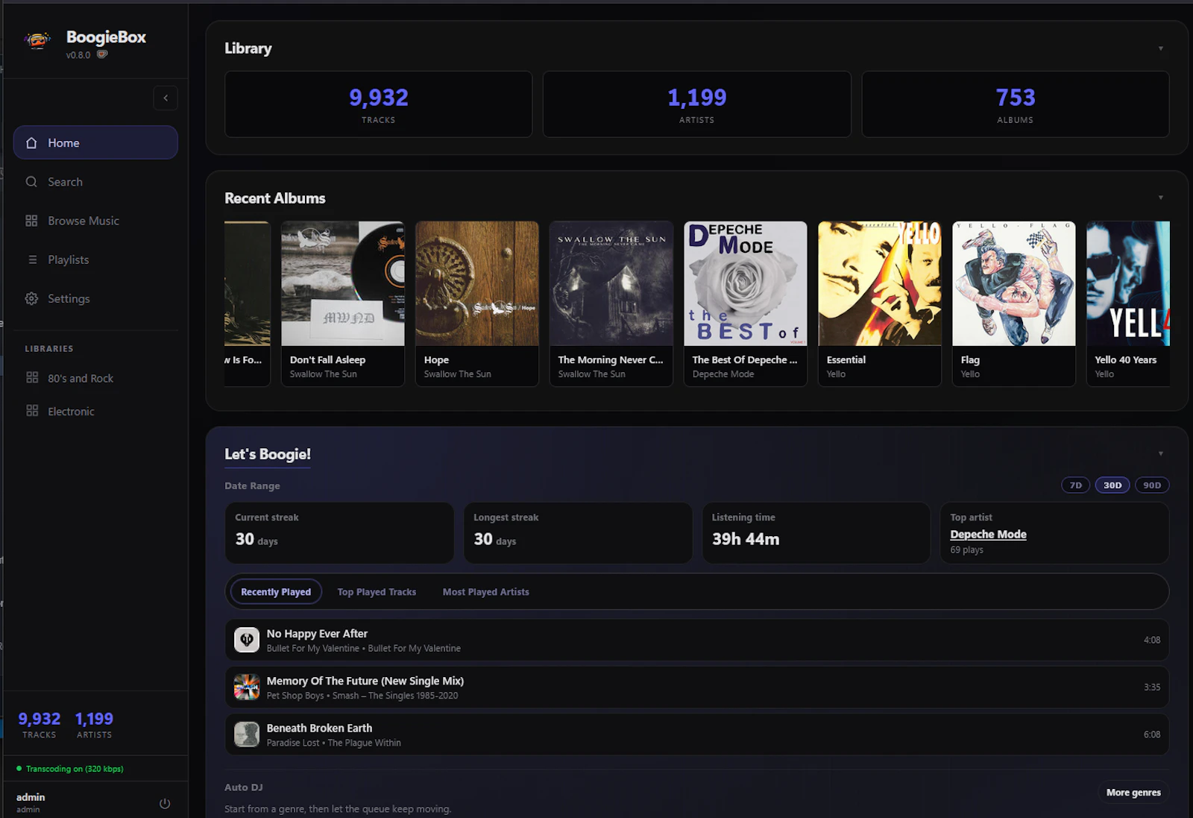Click the 6:08 track duration

tap(1152, 734)
